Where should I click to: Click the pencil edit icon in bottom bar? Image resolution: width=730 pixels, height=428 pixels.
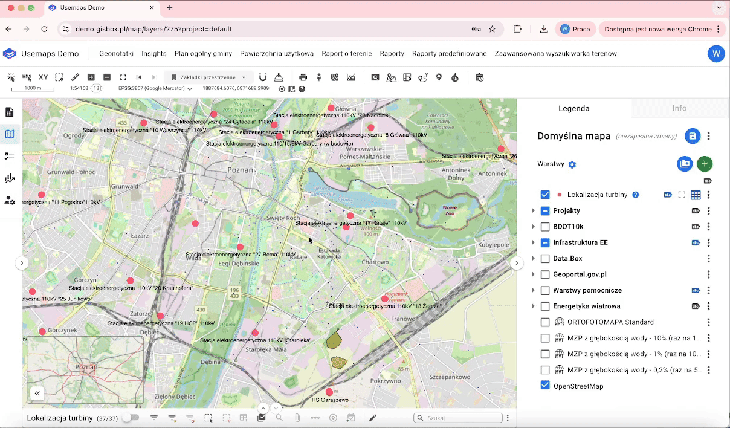coord(373,418)
